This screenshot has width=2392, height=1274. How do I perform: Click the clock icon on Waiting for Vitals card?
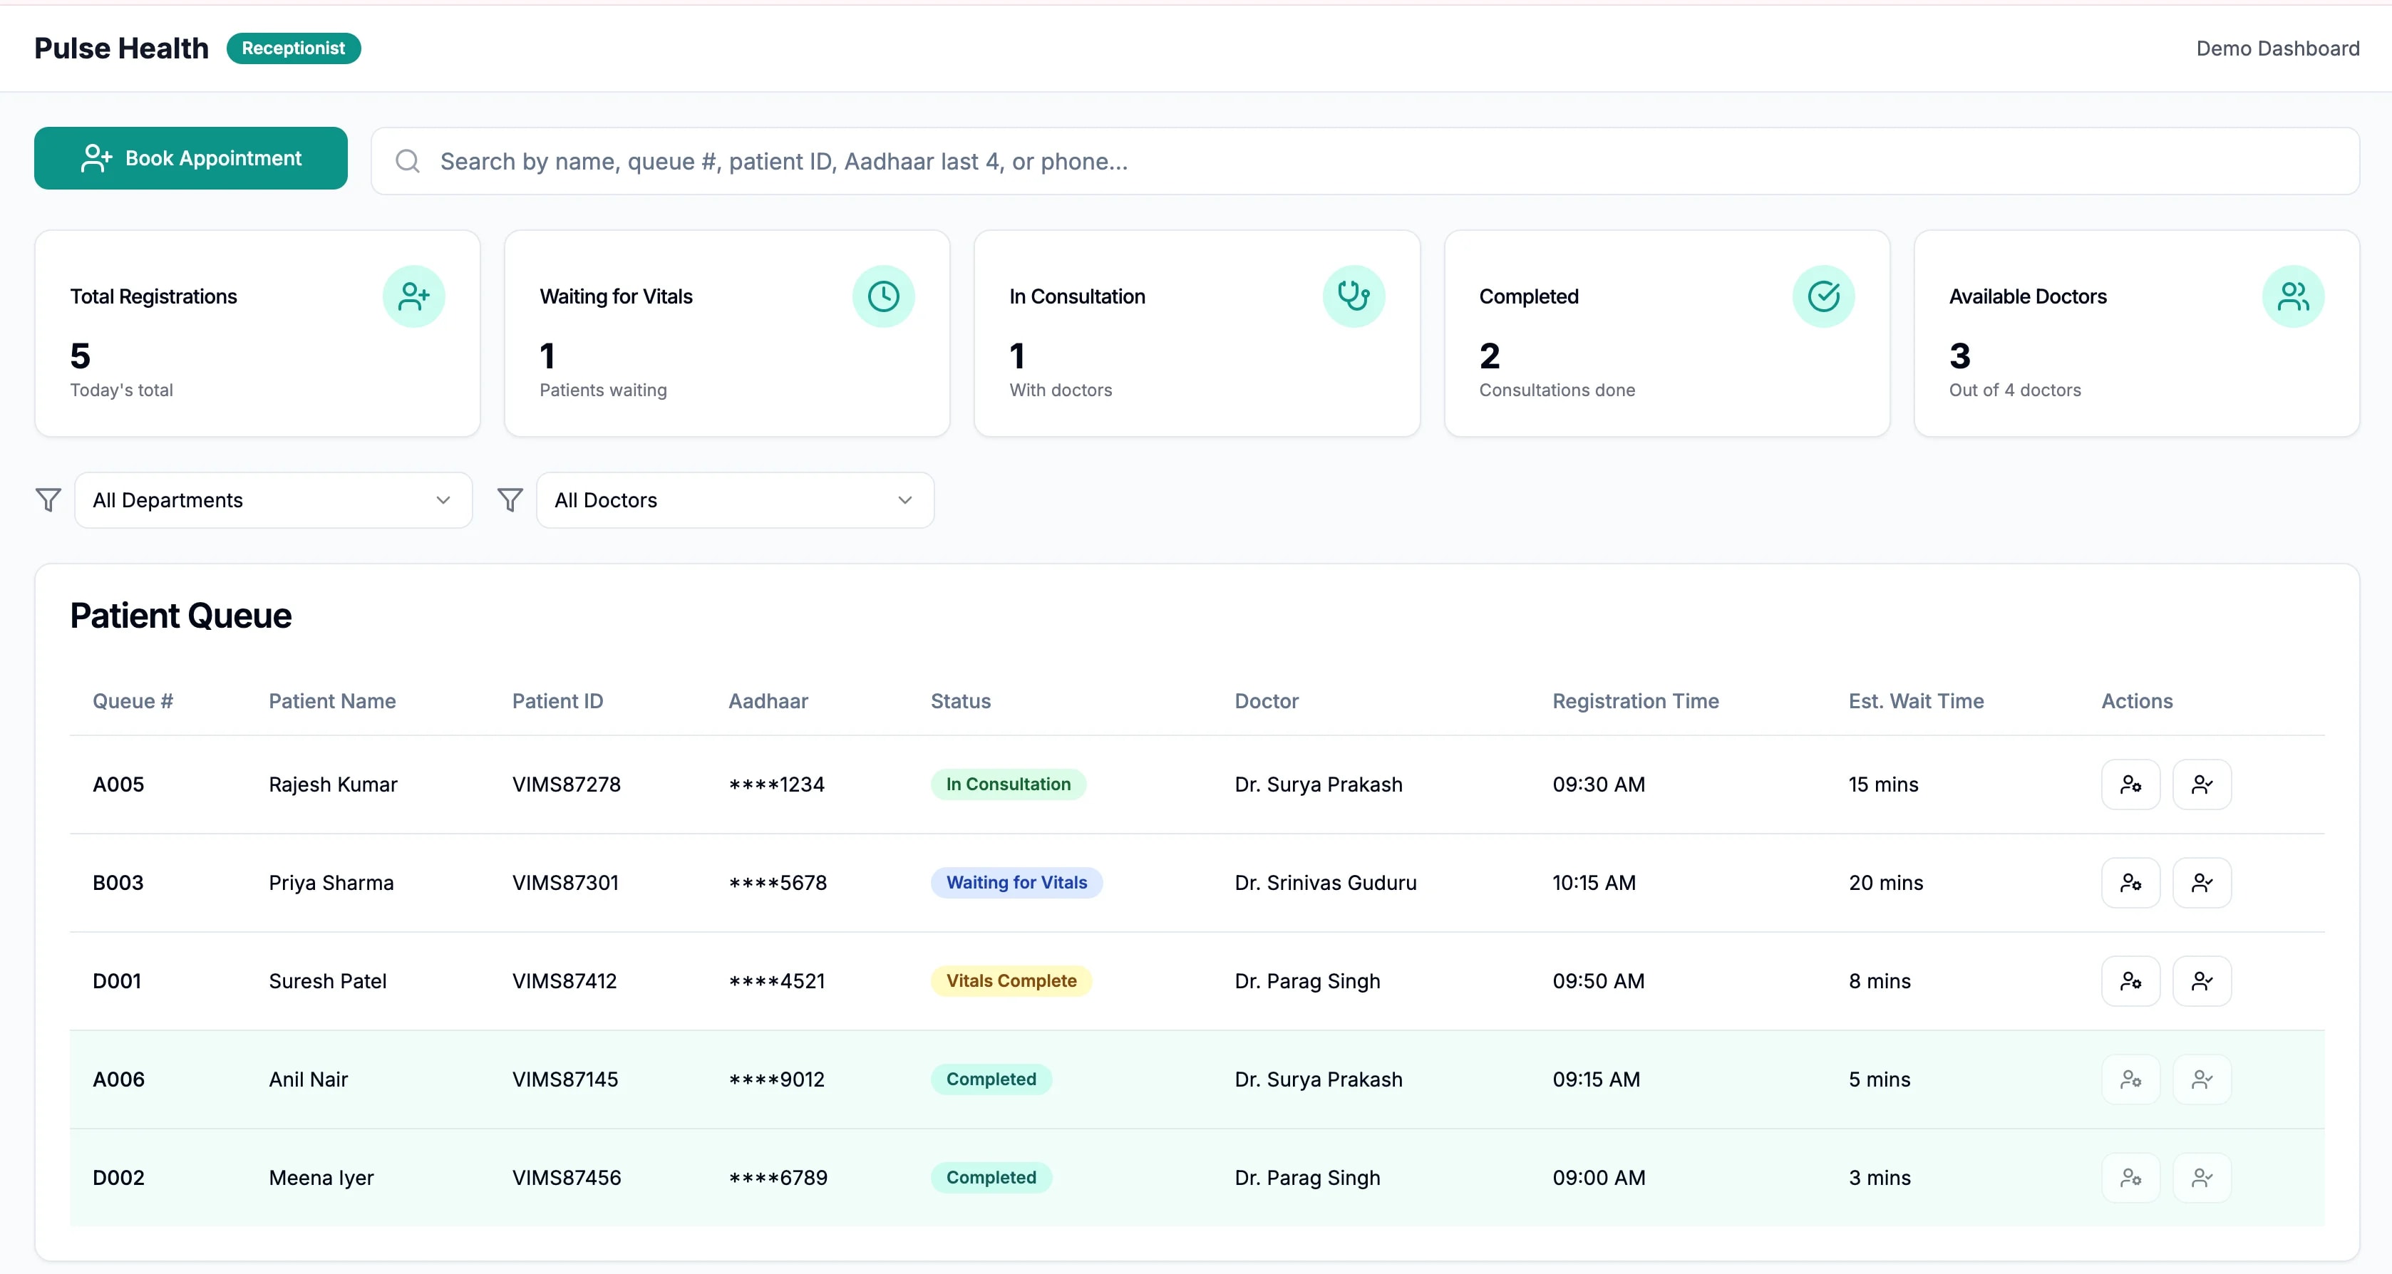pyautogui.click(x=883, y=295)
